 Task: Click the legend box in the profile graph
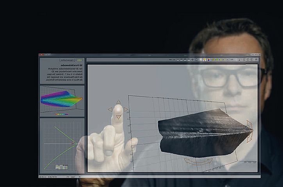pyautogui.click(x=61, y=167)
